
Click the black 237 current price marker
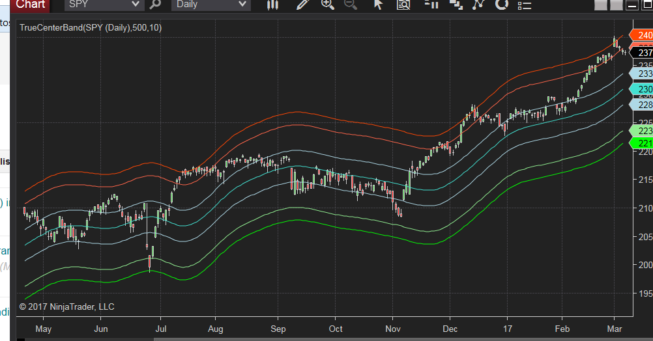tap(642, 53)
